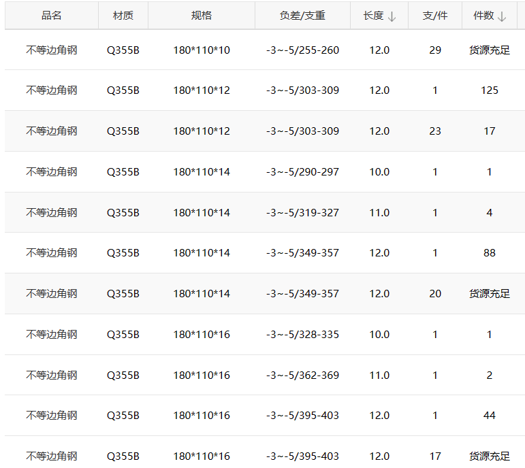The image size is (525, 468).
Task: Select the -3~-5/290-297 weight cell
Action: pyautogui.click(x=302, y=172)
